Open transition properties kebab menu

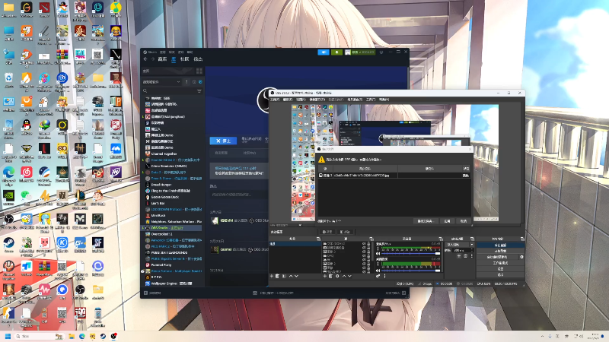[x=472, y=256]
